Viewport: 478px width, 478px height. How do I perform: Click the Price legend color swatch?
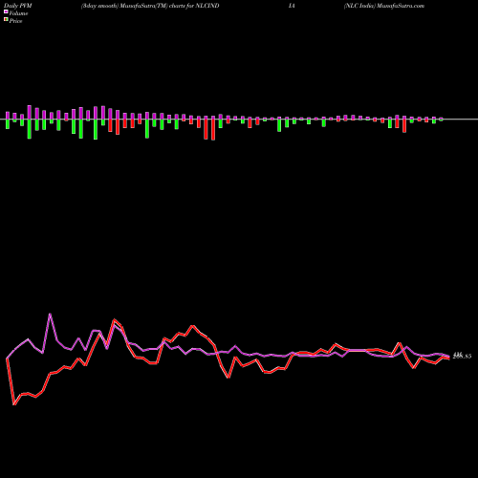6,20
